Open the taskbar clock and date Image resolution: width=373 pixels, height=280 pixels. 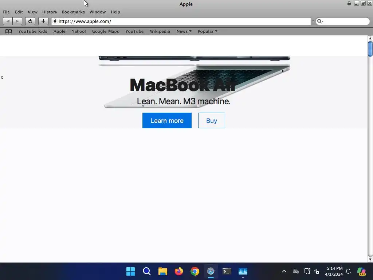334,271
